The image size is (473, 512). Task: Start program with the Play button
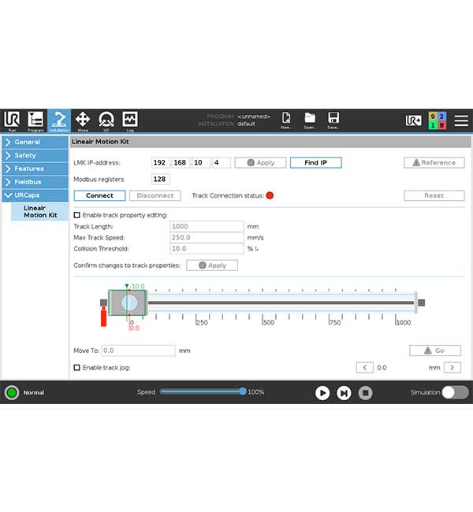point(322,393)
